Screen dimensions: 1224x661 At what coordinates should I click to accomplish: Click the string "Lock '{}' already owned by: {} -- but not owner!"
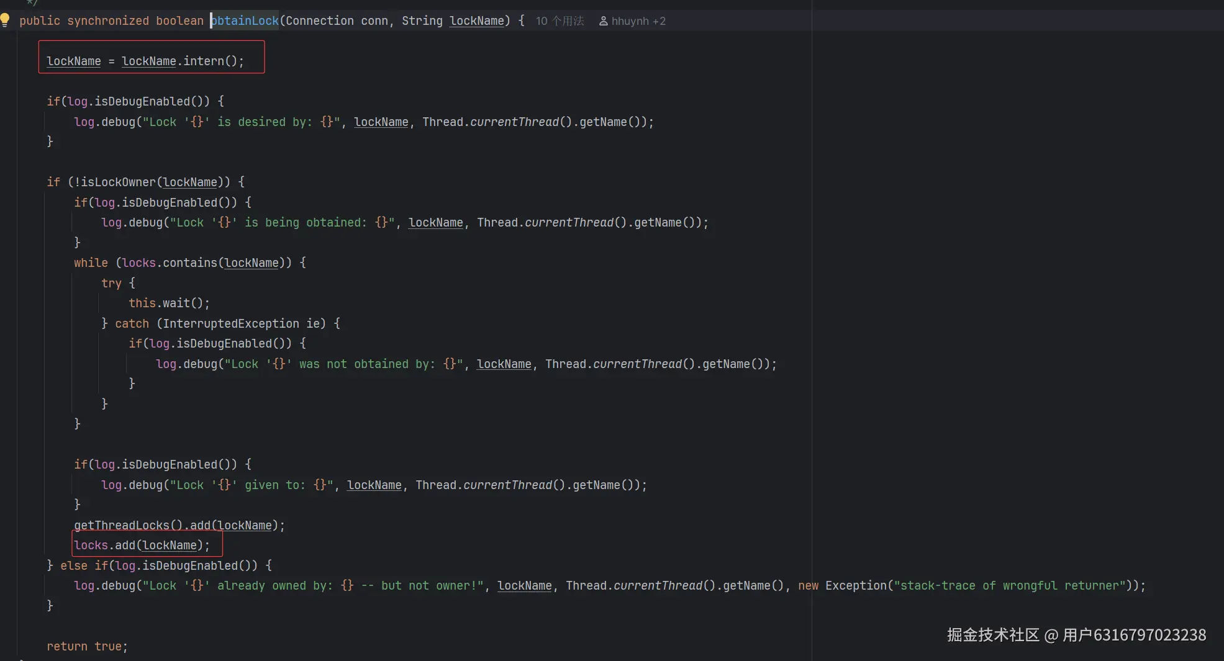click(x=314, y=586)
